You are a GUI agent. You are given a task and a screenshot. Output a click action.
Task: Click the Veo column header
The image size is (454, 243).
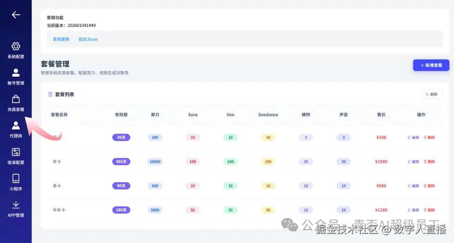point(230,115)
